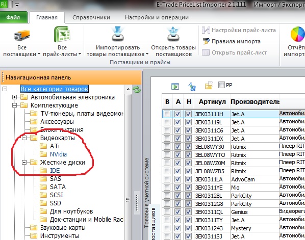Select the NVidia folder
305x240 pixels.
click(x=58, y=154)
